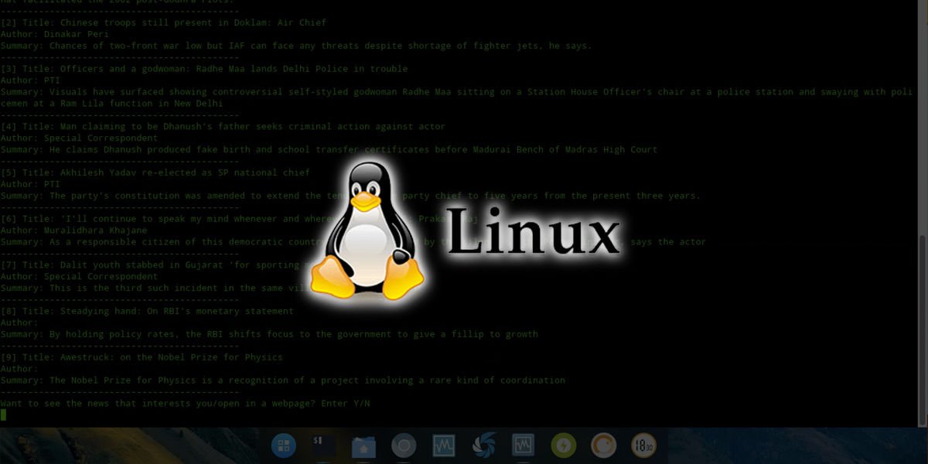Click the green lightning bolt power icon
928x464 pixels.
(x=563, y=445)
